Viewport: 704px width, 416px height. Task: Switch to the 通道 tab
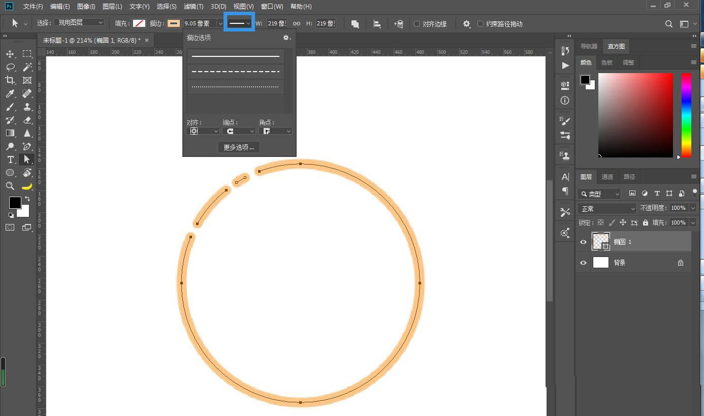click(607, 177)
